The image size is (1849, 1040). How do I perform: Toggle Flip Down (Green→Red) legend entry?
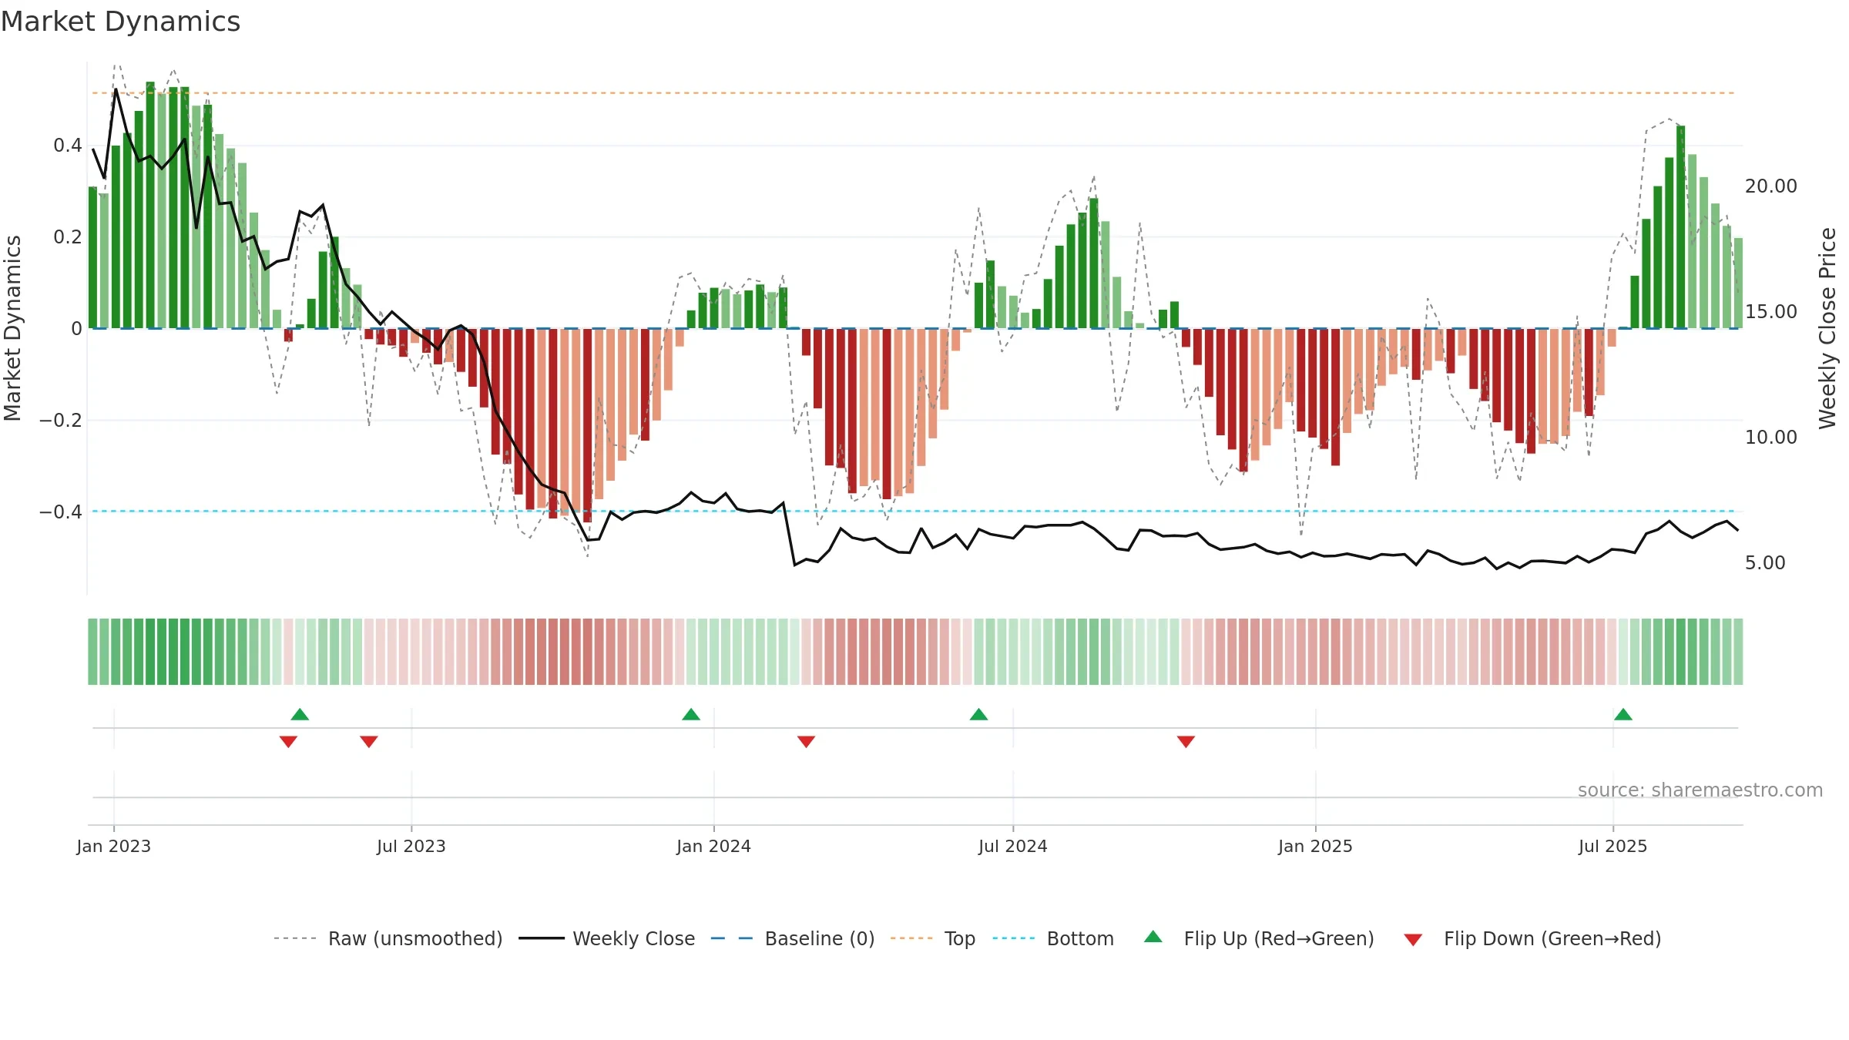click(1532, 938)
